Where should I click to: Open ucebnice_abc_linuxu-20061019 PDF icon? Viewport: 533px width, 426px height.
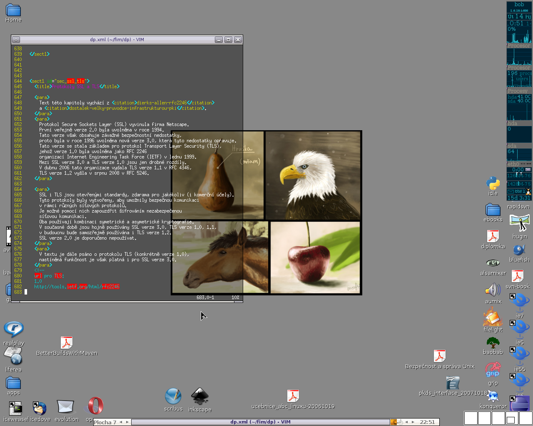click(x=293, y=396)
